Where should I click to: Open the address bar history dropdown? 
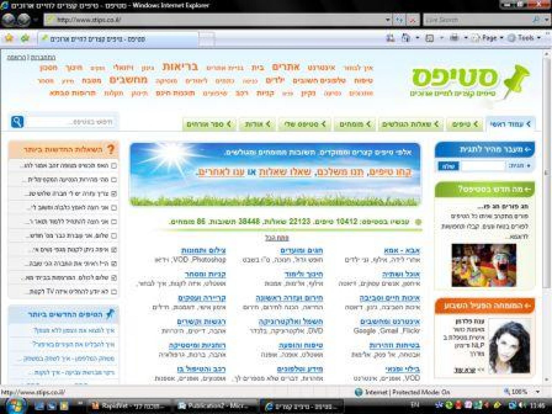[388, 20]
